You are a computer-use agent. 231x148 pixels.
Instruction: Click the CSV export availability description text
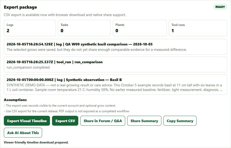tap(65, 15)
